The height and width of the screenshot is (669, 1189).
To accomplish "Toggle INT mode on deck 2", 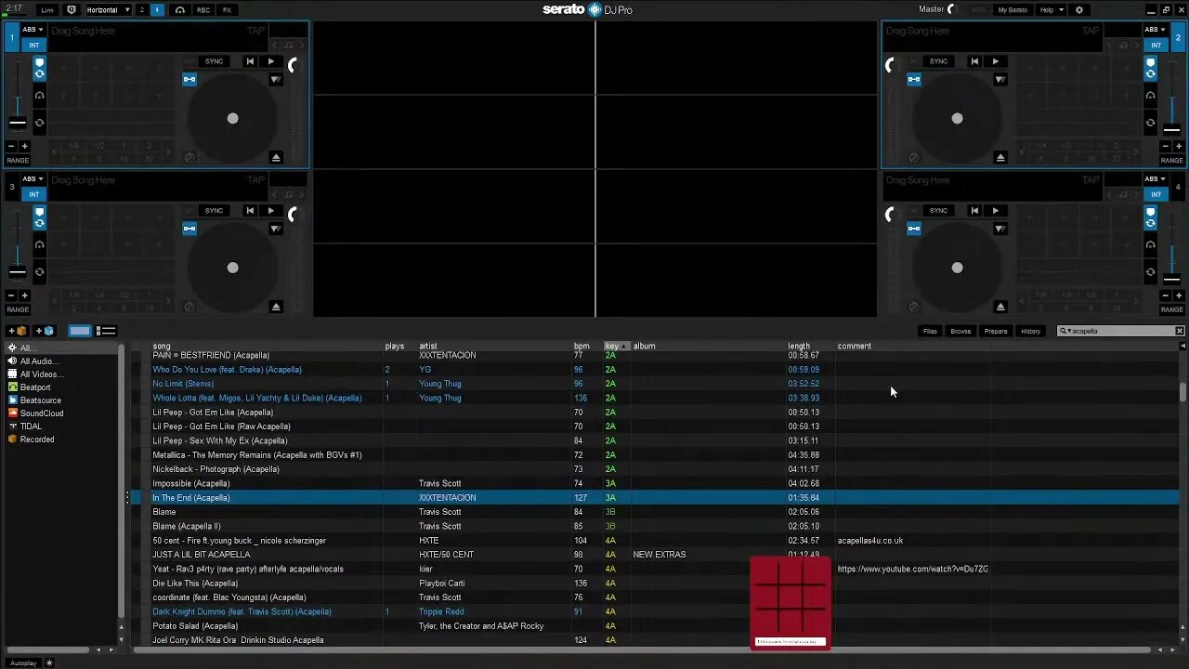I will pos(1156,45).
